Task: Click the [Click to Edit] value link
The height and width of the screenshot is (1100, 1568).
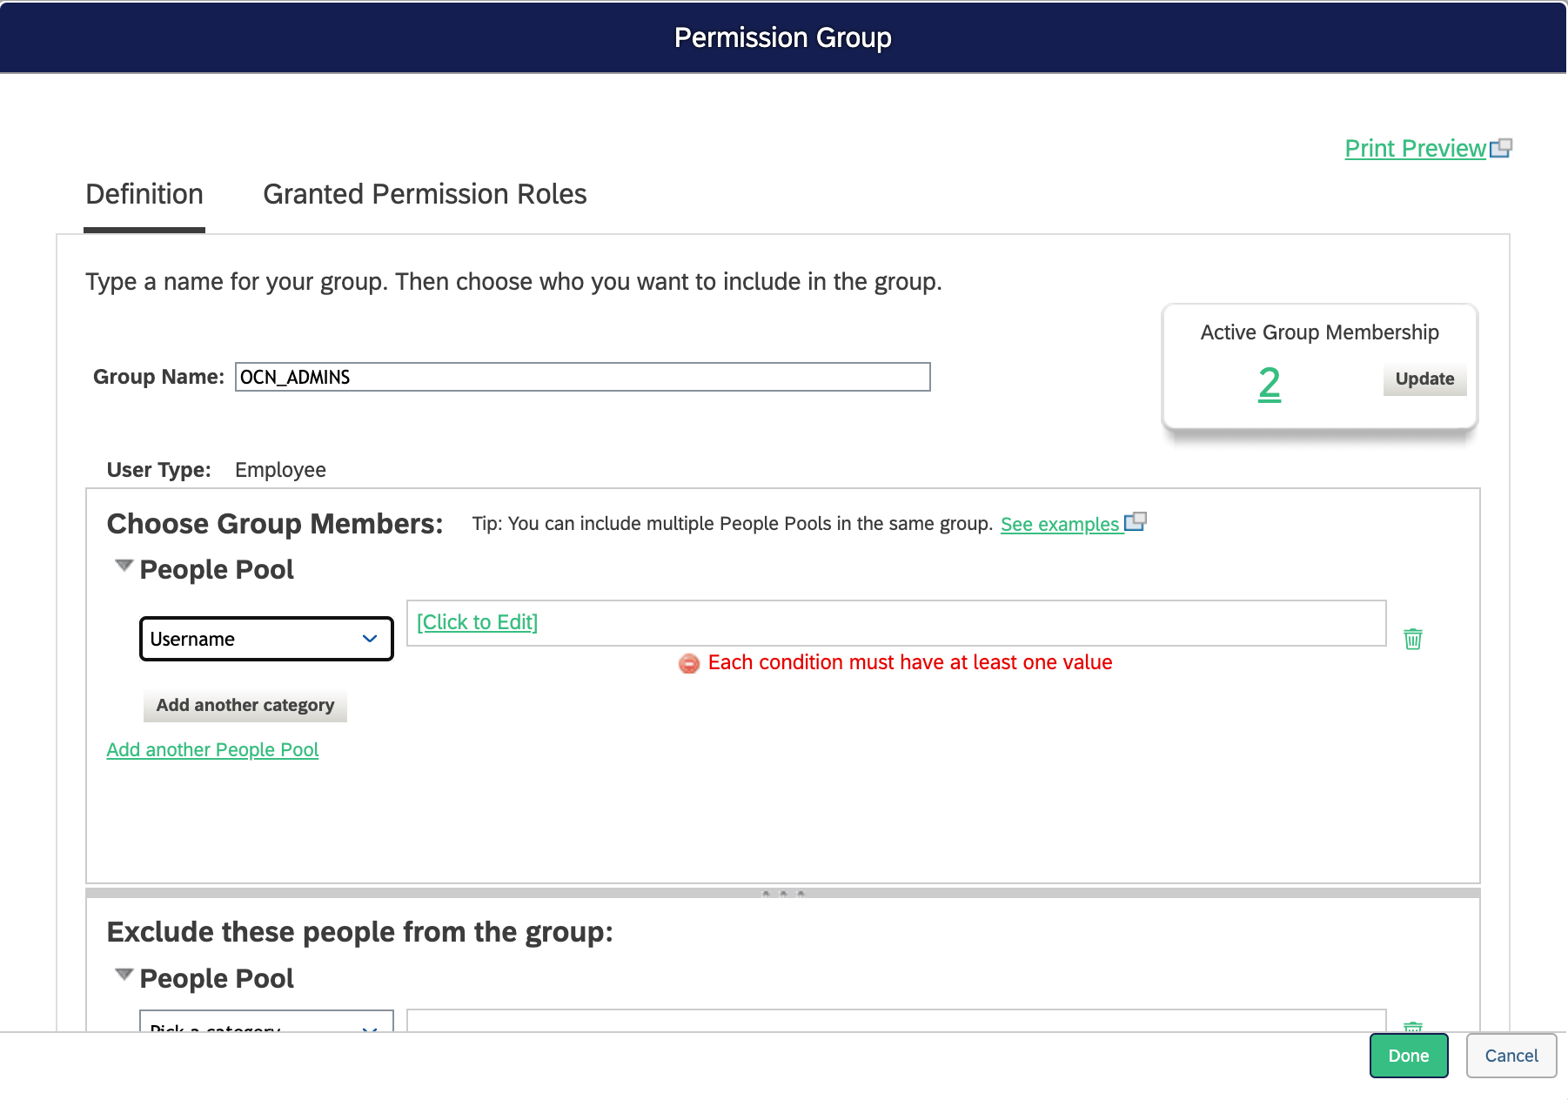Action: [x=477, y=622]
